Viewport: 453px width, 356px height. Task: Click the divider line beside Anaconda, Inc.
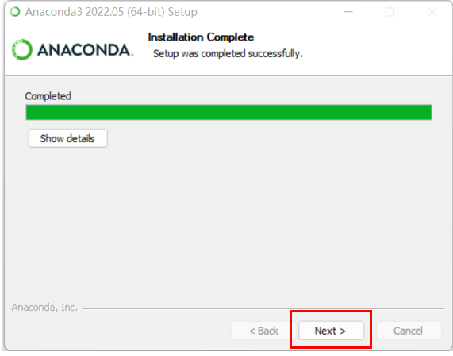263,308
